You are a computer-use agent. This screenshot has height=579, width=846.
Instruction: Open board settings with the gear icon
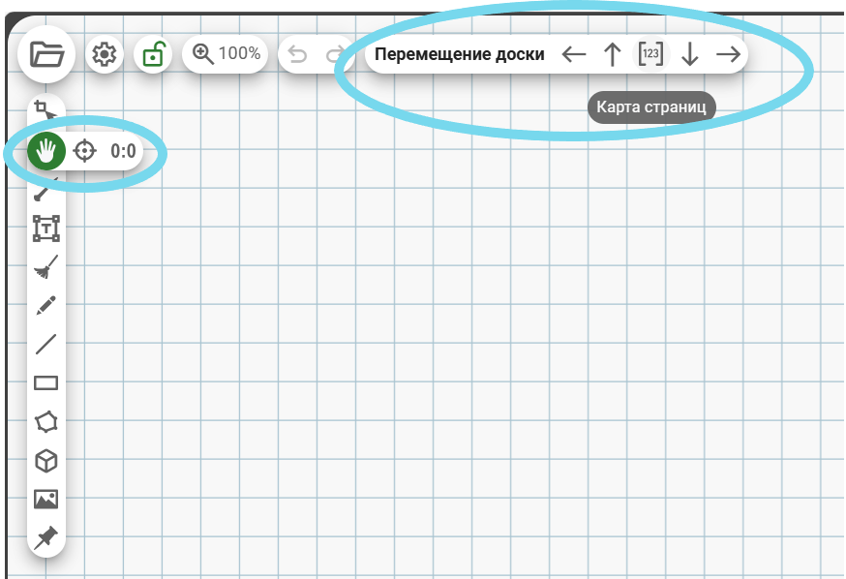click(x=104, y=55)
